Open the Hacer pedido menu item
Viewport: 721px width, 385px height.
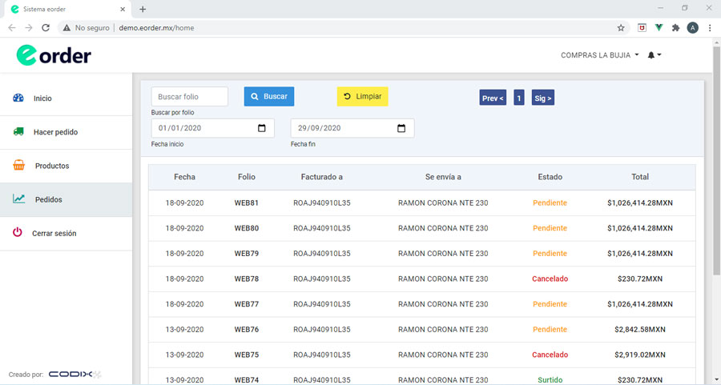coord(55,132)
